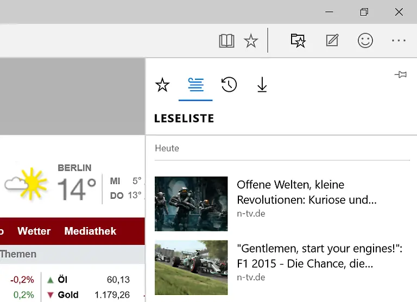
Task: Open Mediathek in the red navigation bar
Action: pyautogui.click(x=90, y=231)
